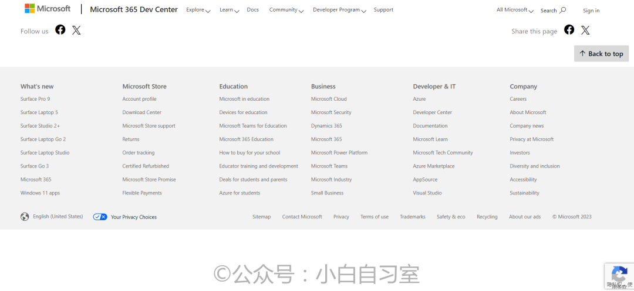Screen dimensions: 634x291
Task: Open Surface Laptop 5 link
Action: (39, 112)
